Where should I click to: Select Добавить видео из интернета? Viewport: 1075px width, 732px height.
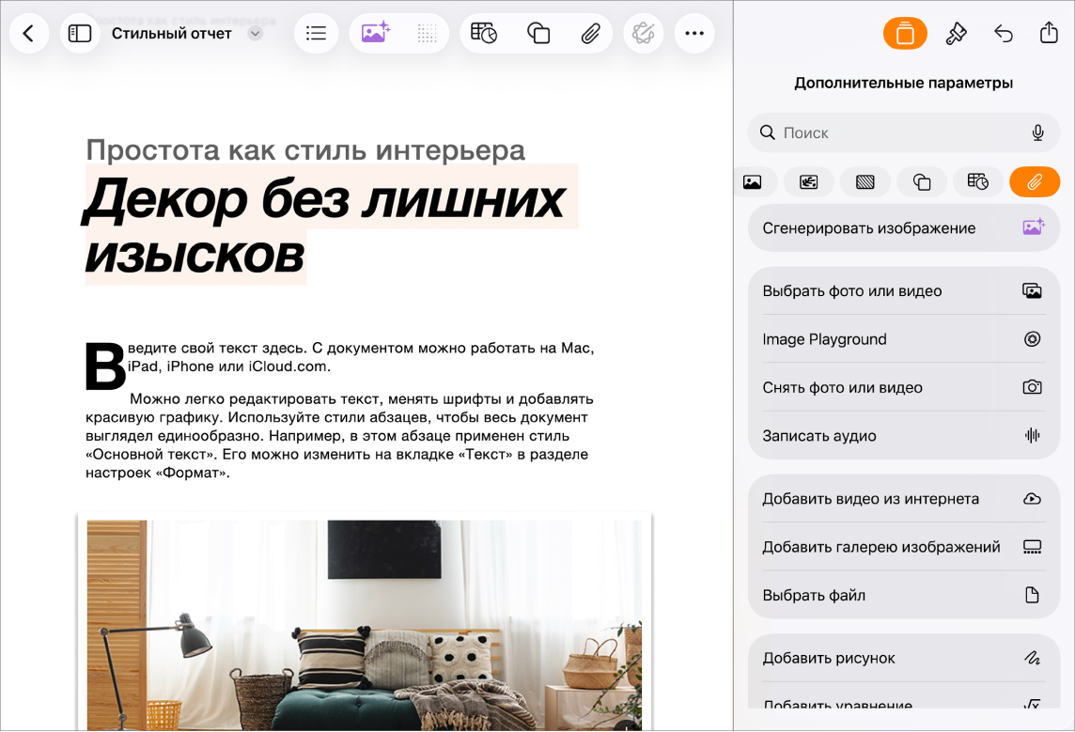pyautogui.click(x=904, y=498)
